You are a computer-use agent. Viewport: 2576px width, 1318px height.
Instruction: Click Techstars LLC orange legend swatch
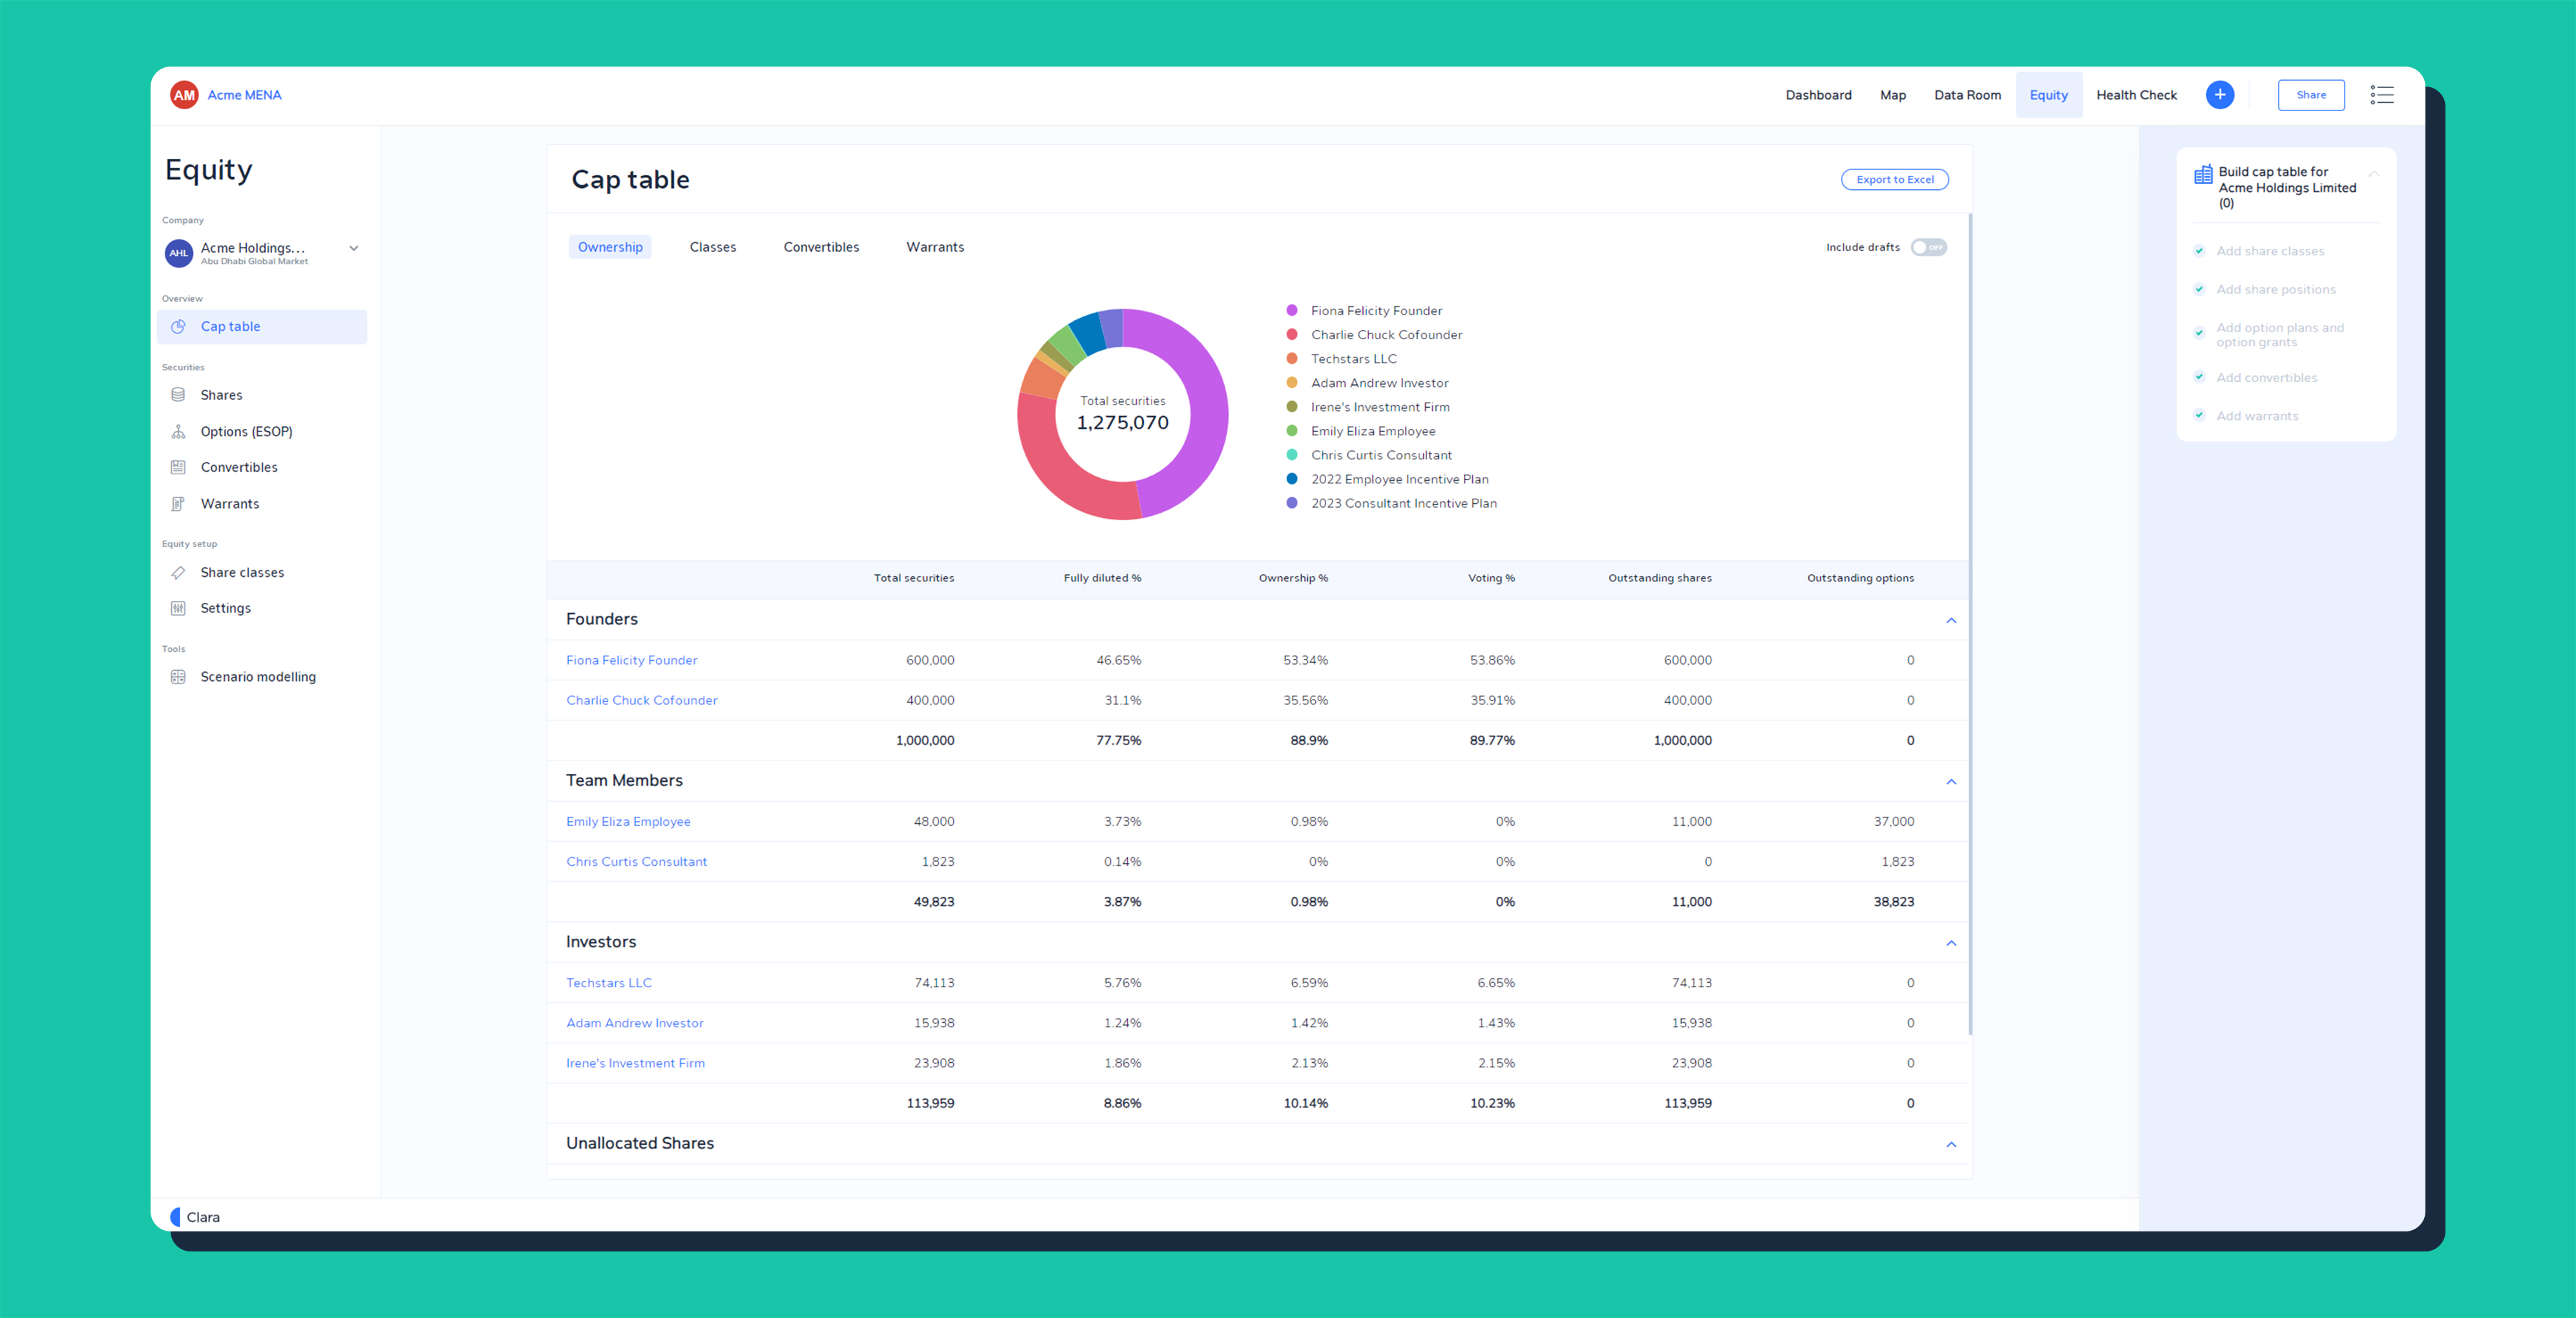coord(1291,359)
